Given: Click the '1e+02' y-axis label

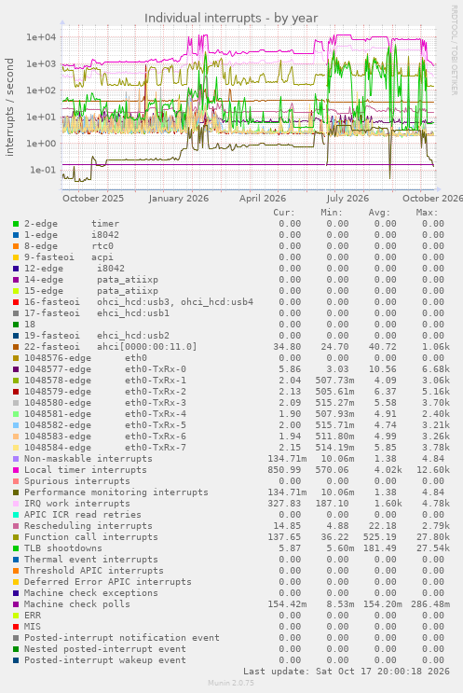Looking at the screenshot, I should click(x=42, y=90).
